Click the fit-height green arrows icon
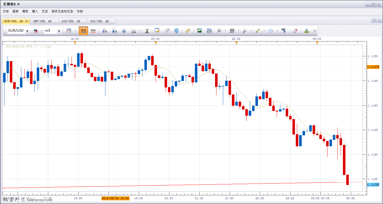The width and height of the screenshot is (383, 204). [x=147, y=31]
